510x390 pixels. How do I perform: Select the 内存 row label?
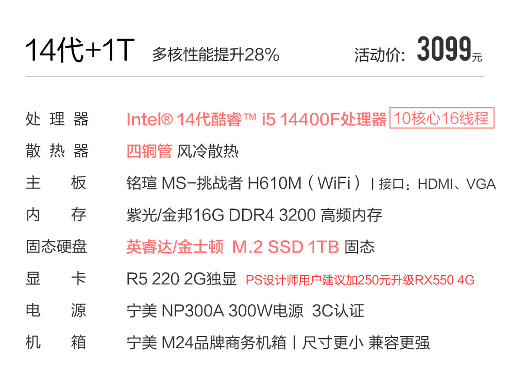(57, 215)
